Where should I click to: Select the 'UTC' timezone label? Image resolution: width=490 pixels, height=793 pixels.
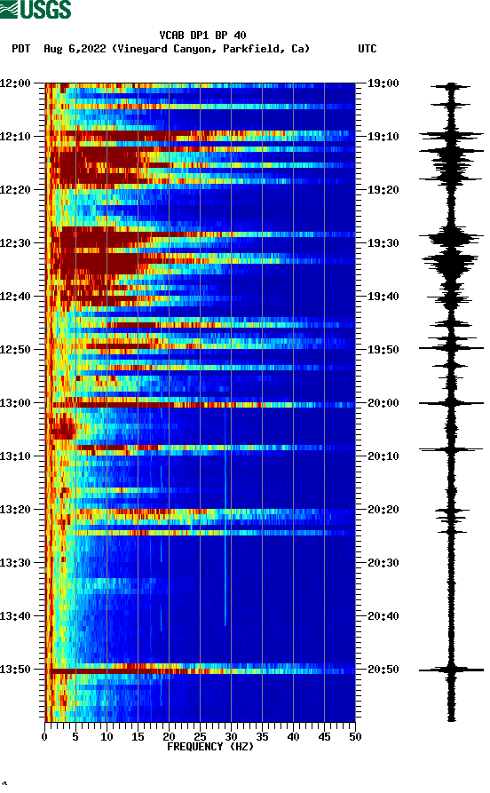pos(367,49)
